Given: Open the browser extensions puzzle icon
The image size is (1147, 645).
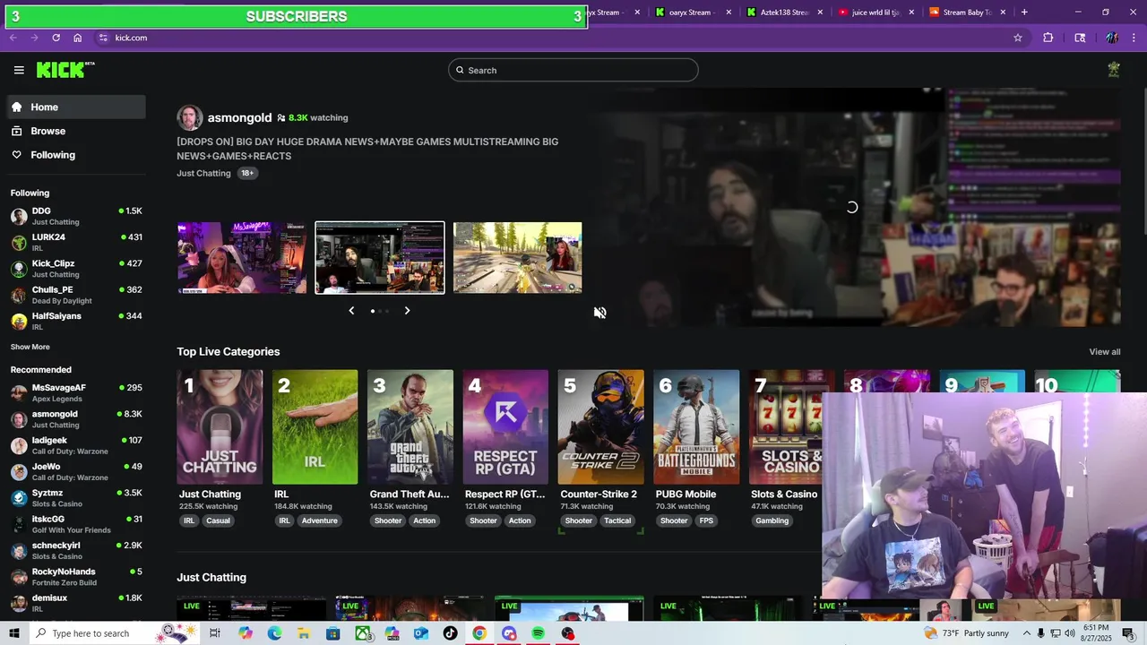Looking at the screenshot, I should pos(1048,38).
